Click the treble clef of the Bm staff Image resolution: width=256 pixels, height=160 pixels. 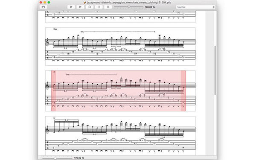[x=47, y=42]
